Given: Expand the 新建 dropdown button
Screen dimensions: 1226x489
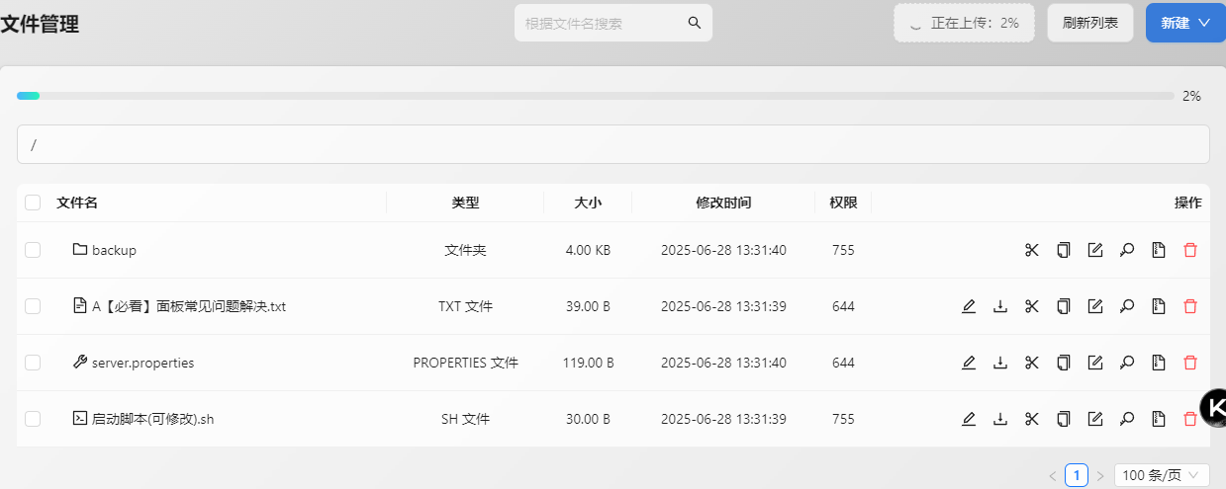Looking at the screenshot, I should (x=1185, y=23).
